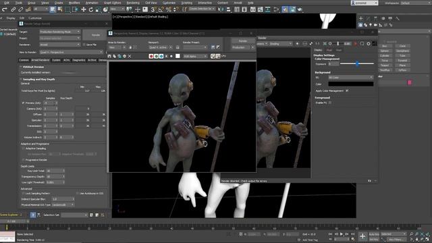This screenshot has height=243, width=432.
Task: Open Select by Name tool
Action: click(x=60, y=9)
